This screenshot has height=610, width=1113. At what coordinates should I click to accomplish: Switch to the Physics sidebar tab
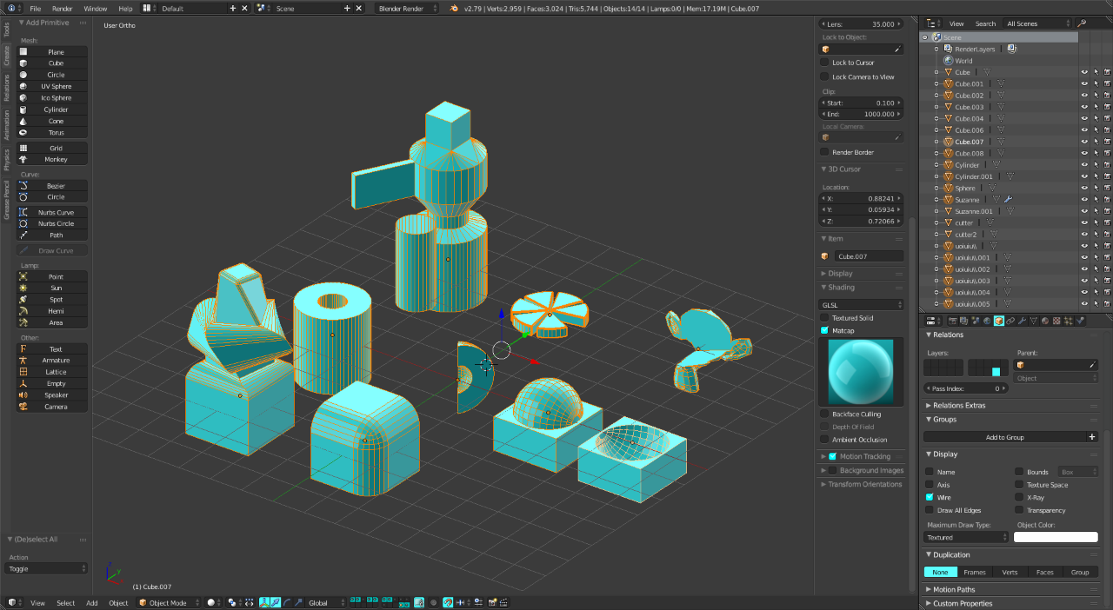click(6, 161)
